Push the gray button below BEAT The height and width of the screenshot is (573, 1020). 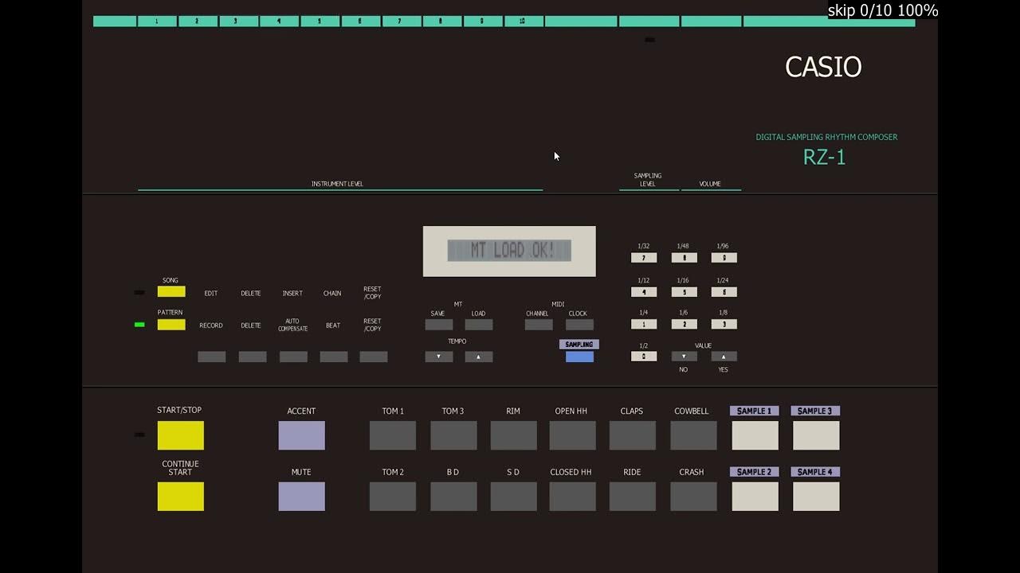pyautogui.click(x=334, y=357)
